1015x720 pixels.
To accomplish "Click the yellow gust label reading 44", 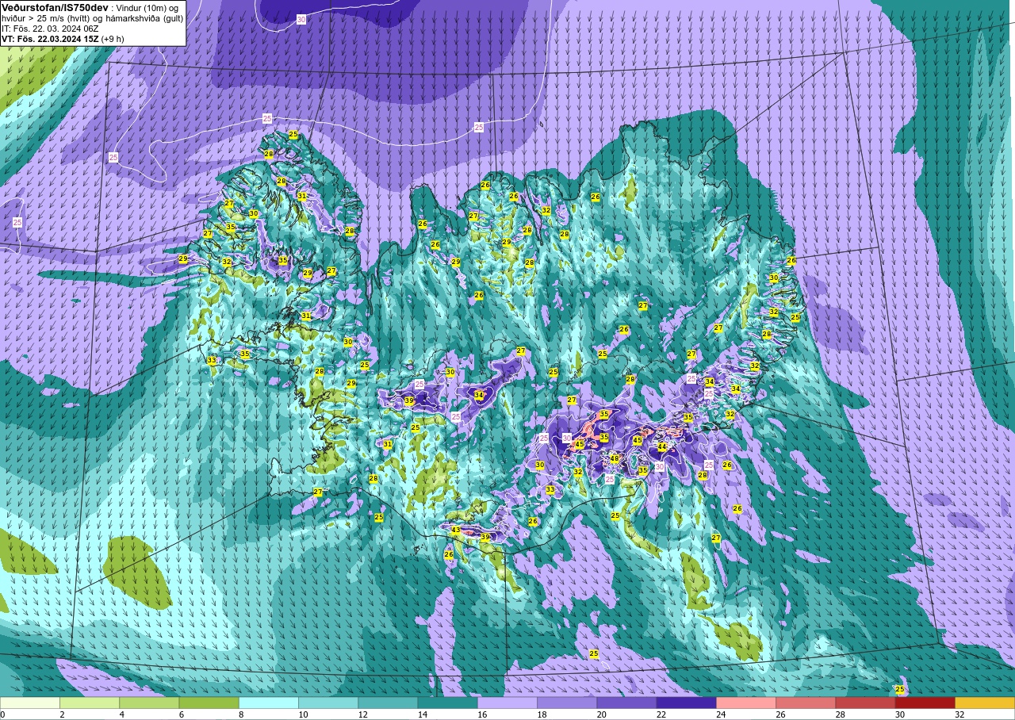I will tap(662, 446).
